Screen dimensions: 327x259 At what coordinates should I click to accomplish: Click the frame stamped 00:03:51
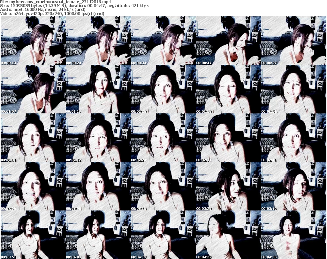33,235
